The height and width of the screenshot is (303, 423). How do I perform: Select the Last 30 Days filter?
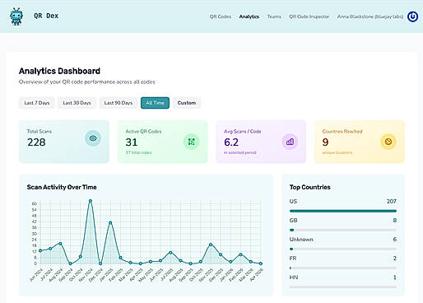pyautogui.click(x=77, y=103)
